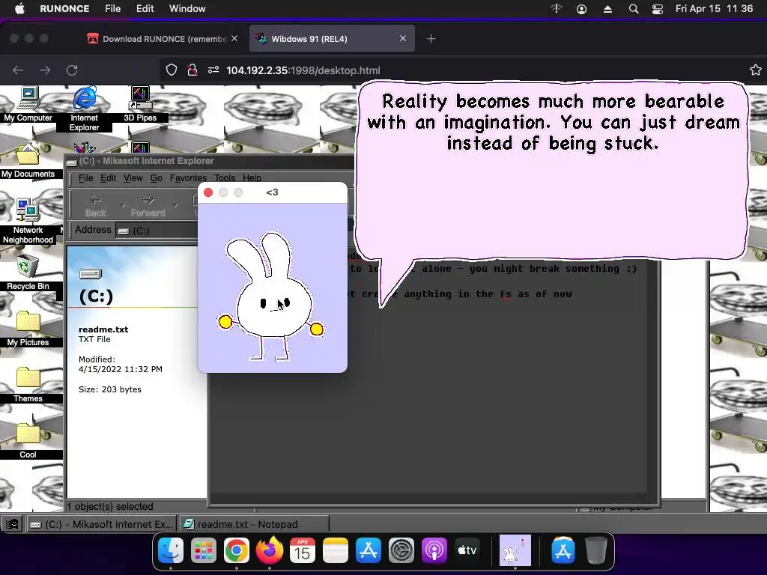Viewport: 767px width, 575px height.
Task: Open site permissions icon in the address bar
Action: [x=213, y=70]
